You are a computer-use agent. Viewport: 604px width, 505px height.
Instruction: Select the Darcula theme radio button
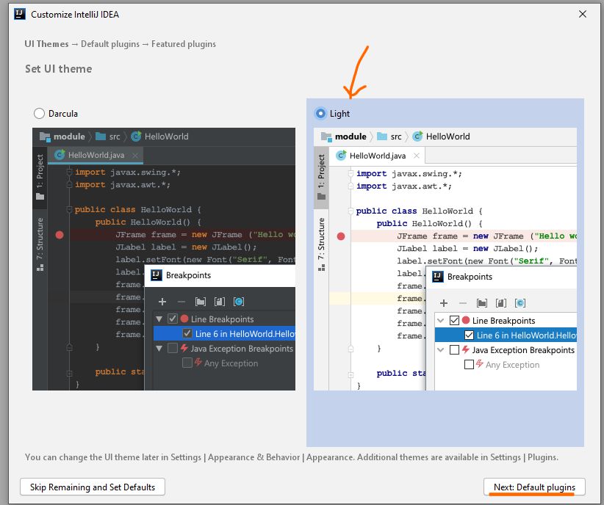coord(39,114)
